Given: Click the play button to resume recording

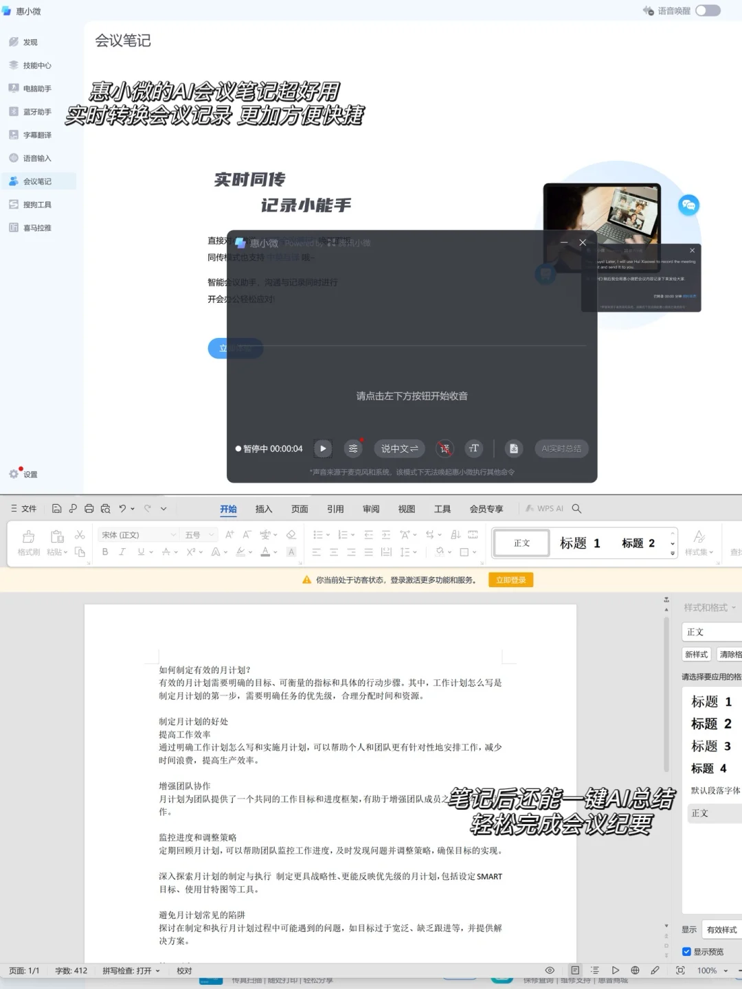Looking at the screenshot, I should coord(323,448).
